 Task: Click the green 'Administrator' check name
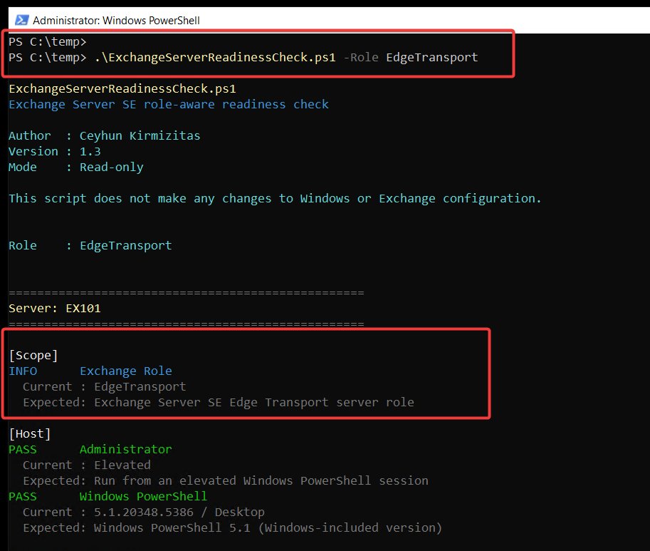[x=125, y=449]
